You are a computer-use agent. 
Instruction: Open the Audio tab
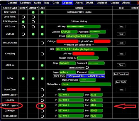pyautogui.click(x=38, y=3)
